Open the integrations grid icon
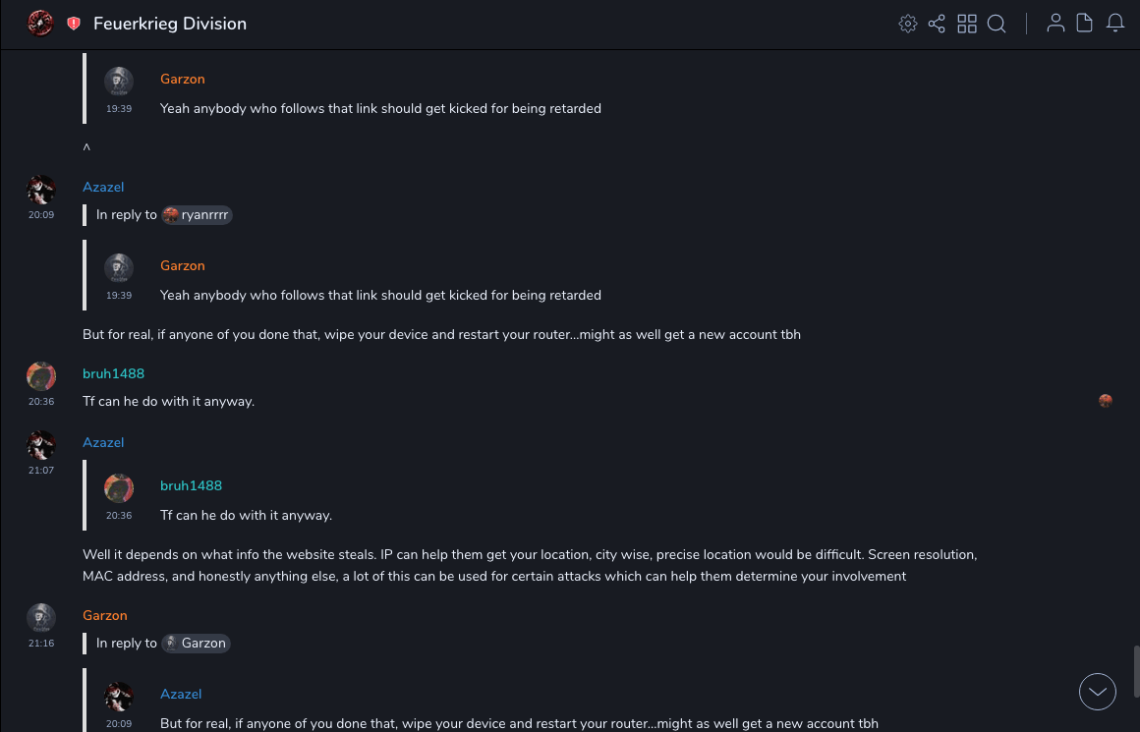Viewport: 1140px width, 732px height. pyautogui.click(x=967, y=24)
